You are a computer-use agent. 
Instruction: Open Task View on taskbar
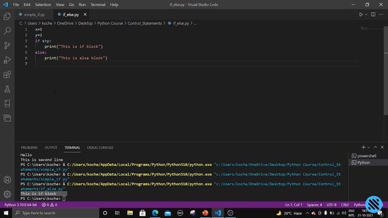(117, 213)
